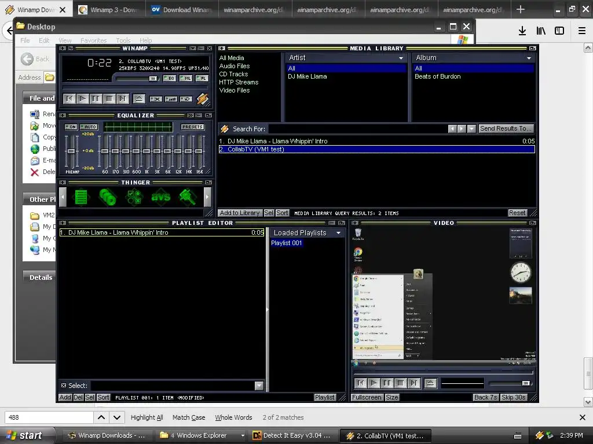Click Play in Winamp main window
The image size is (593, 444).
82,99
